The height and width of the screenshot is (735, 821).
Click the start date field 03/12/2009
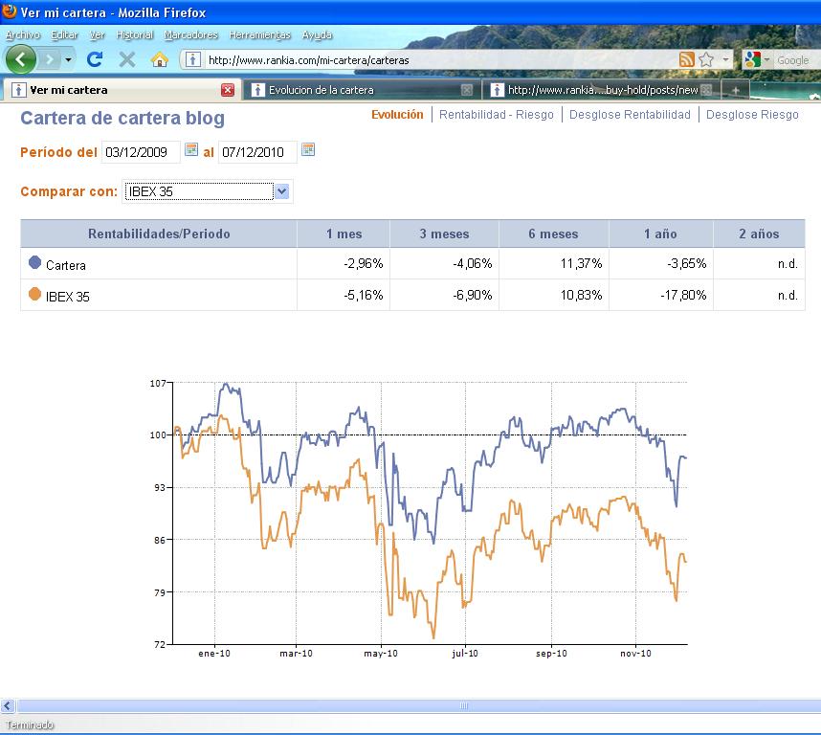141,152
